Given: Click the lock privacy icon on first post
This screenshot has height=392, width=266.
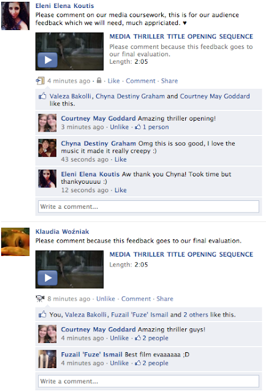Looking at the screenshot, I should click(99, 80).
